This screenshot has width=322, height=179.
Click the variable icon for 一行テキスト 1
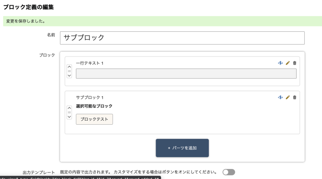280,63
